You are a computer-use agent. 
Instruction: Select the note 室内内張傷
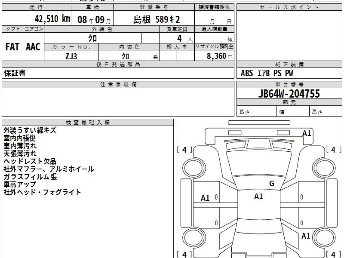click(x=20, y=138)
